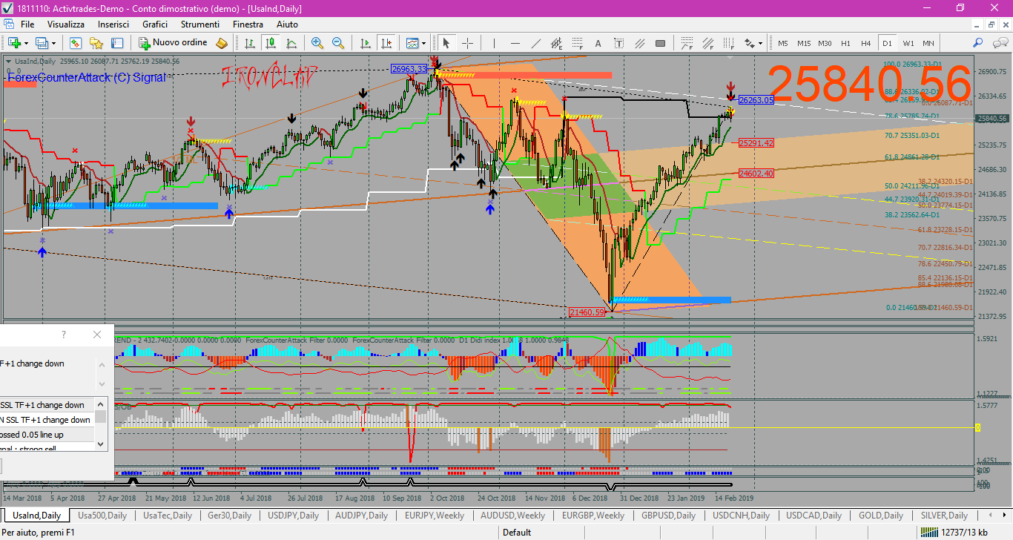Set timeframe to H1
This screenshot has width=1013, height=540.
tap(845, 43)
